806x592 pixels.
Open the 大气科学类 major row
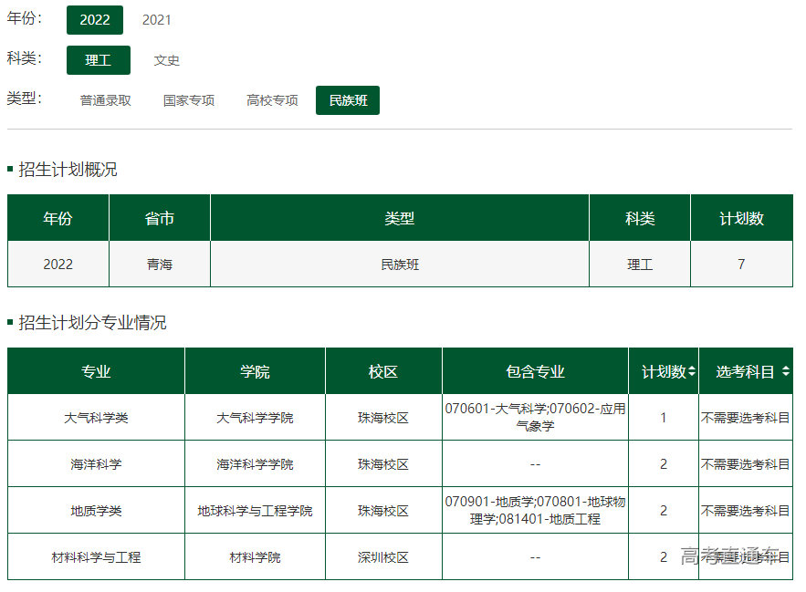click(x=96, y=418)
